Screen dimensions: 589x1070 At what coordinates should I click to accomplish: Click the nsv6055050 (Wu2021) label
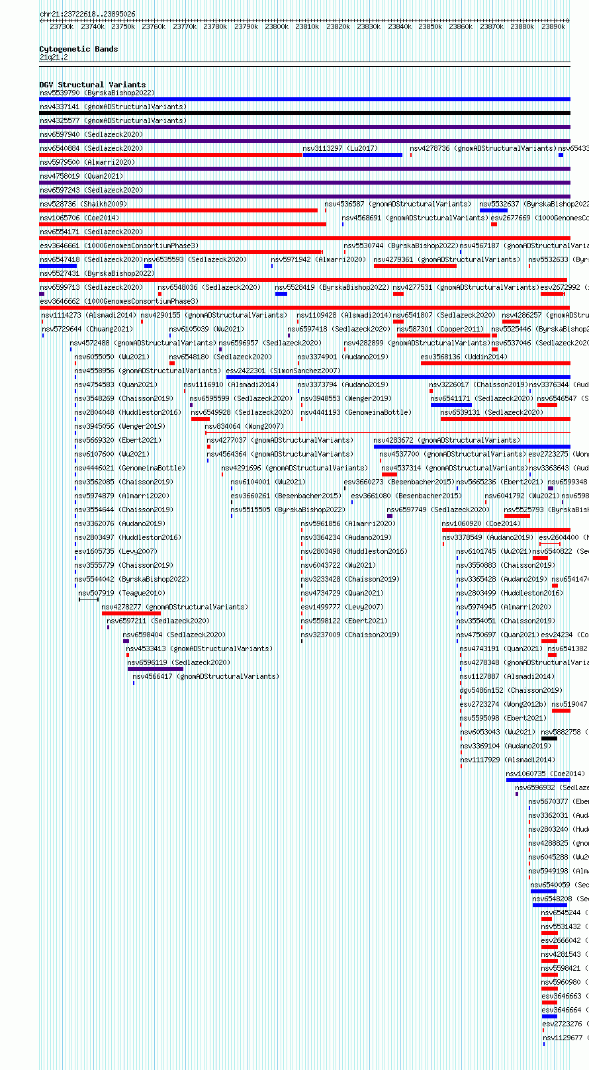[x=112, y=357]
